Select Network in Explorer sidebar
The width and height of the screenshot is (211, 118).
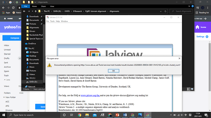pos(31,87)
